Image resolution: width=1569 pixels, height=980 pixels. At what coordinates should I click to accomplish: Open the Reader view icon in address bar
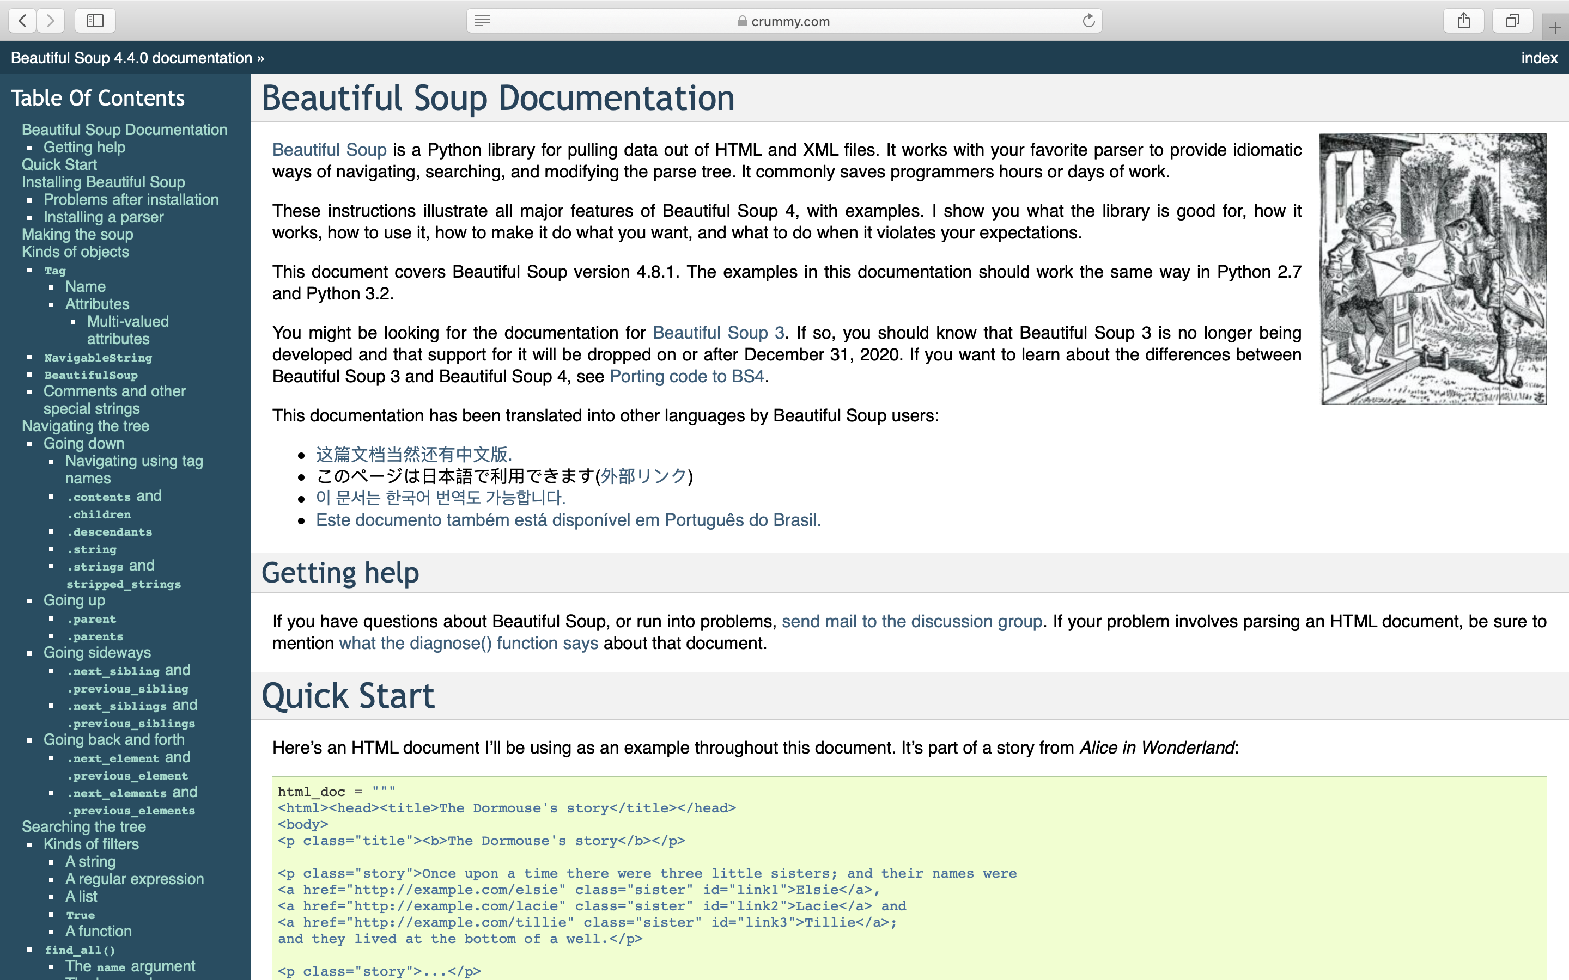pyautogui.click(x=482, y=21)
